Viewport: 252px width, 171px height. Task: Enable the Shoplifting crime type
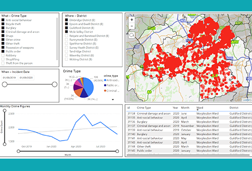pos(3,59)
